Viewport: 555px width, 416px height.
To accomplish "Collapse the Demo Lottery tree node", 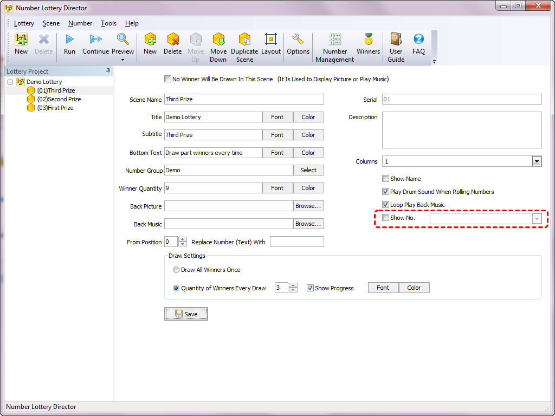I will [11, 82].
